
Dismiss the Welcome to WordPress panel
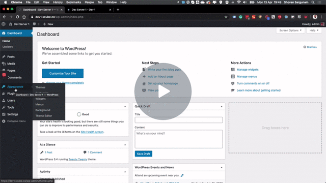click(310, 47)
